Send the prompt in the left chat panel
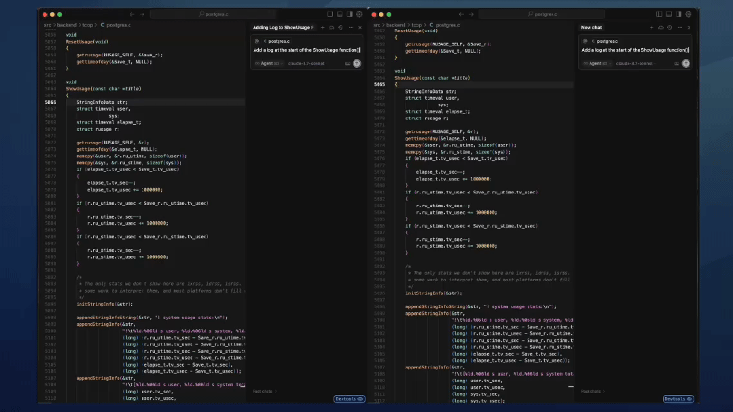This screenshot has width=733, height=412. [357, 63]
